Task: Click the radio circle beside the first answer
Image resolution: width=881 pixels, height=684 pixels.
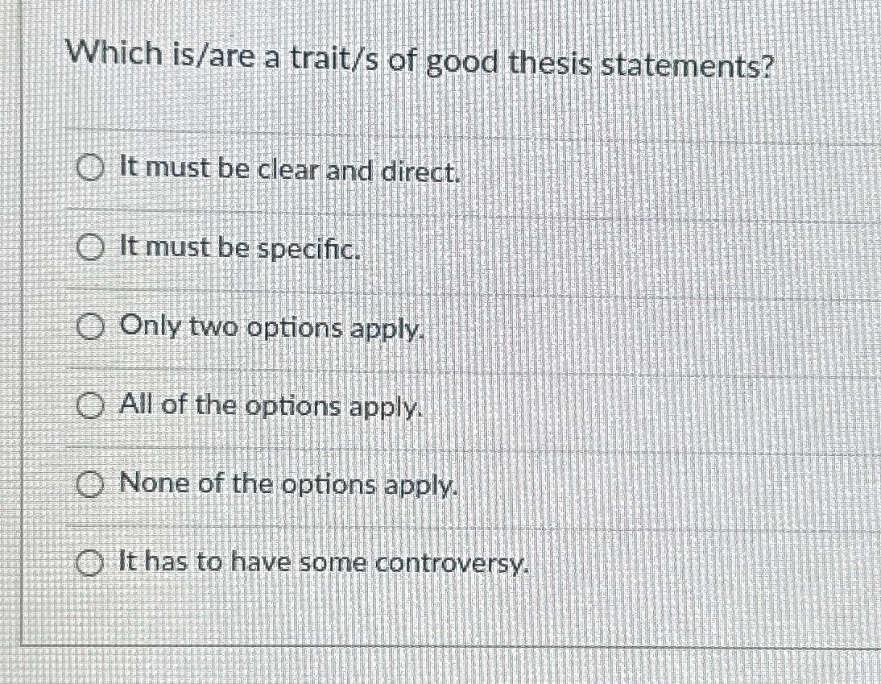Action: click(x=90, y=168)
